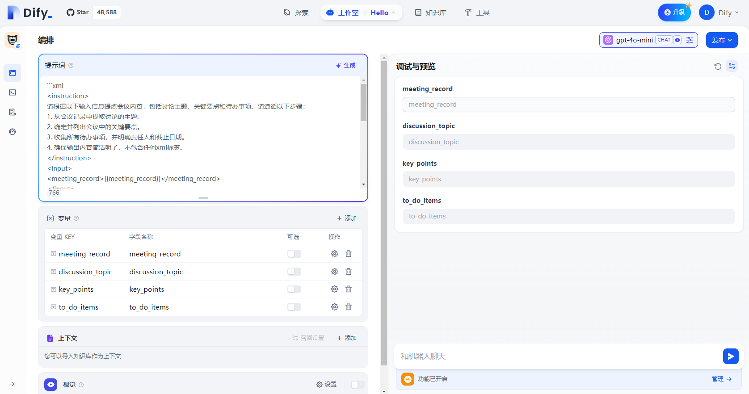Delete the to_do_items variable

pos(349,307)
